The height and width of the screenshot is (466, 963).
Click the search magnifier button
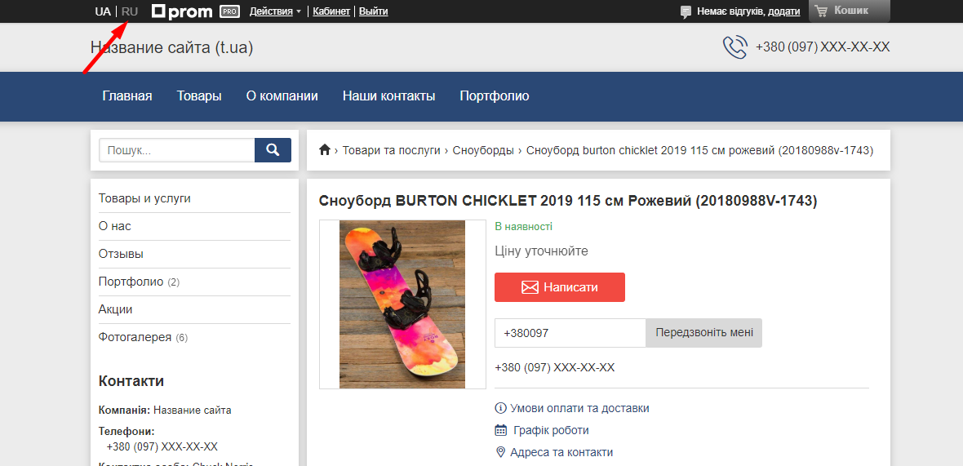273,150
